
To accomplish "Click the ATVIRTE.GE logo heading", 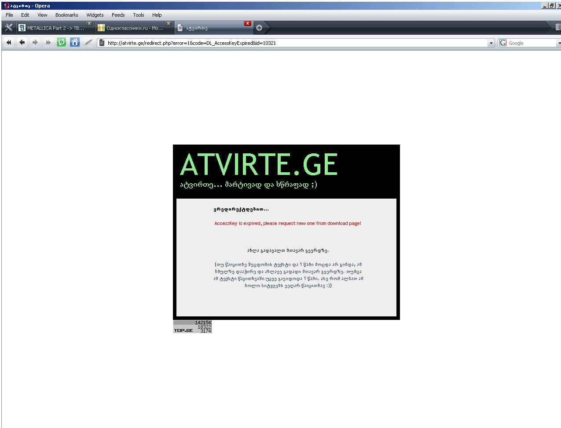I will pyautogui.click(x=259, y=165).
